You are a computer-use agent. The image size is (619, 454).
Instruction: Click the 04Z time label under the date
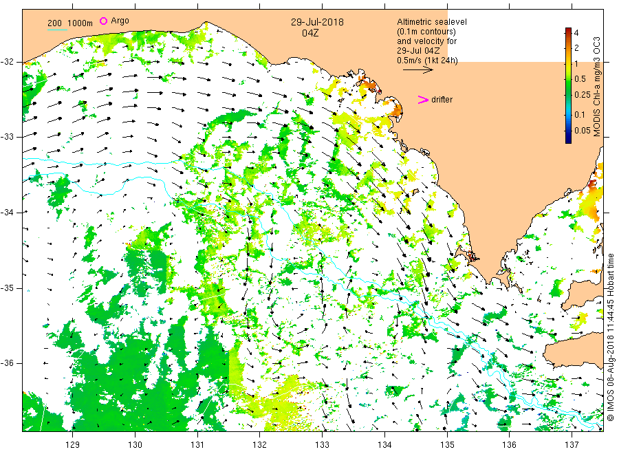pos(310,33)
